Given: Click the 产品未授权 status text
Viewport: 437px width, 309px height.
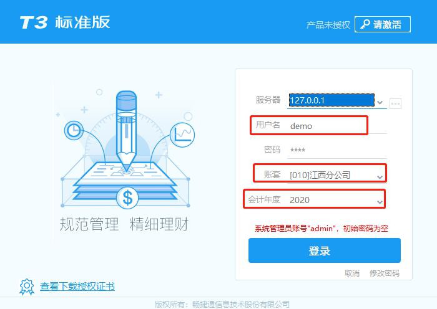Looking at the screenshot, I should [x=328, y=25].
